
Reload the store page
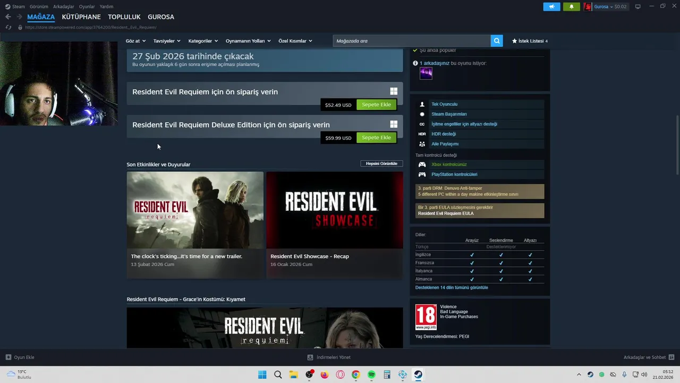click(8, 27)
